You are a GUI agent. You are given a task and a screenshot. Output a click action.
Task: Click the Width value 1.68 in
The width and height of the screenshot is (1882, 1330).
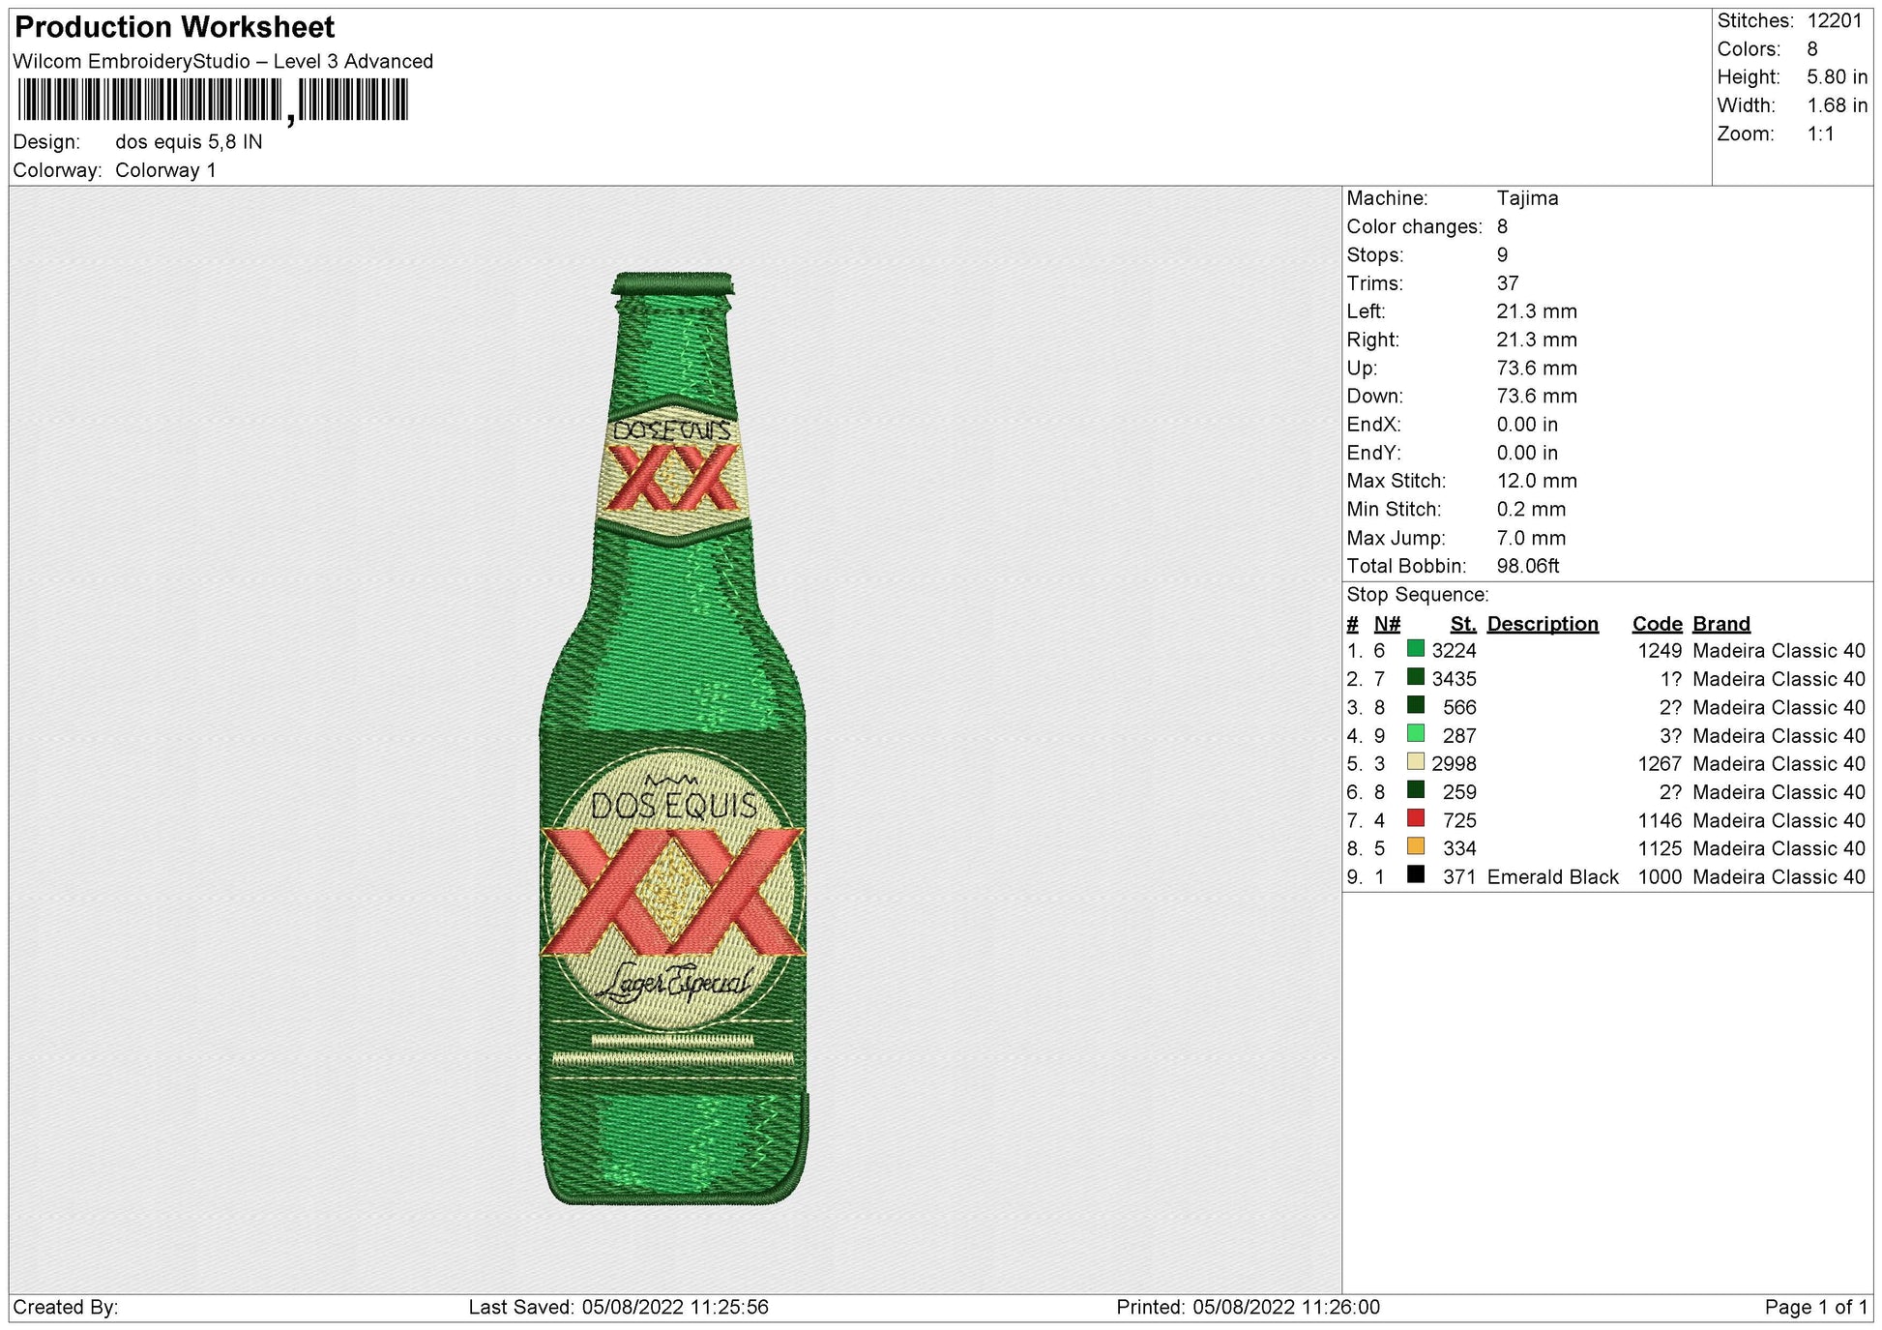click(1838, 105)
